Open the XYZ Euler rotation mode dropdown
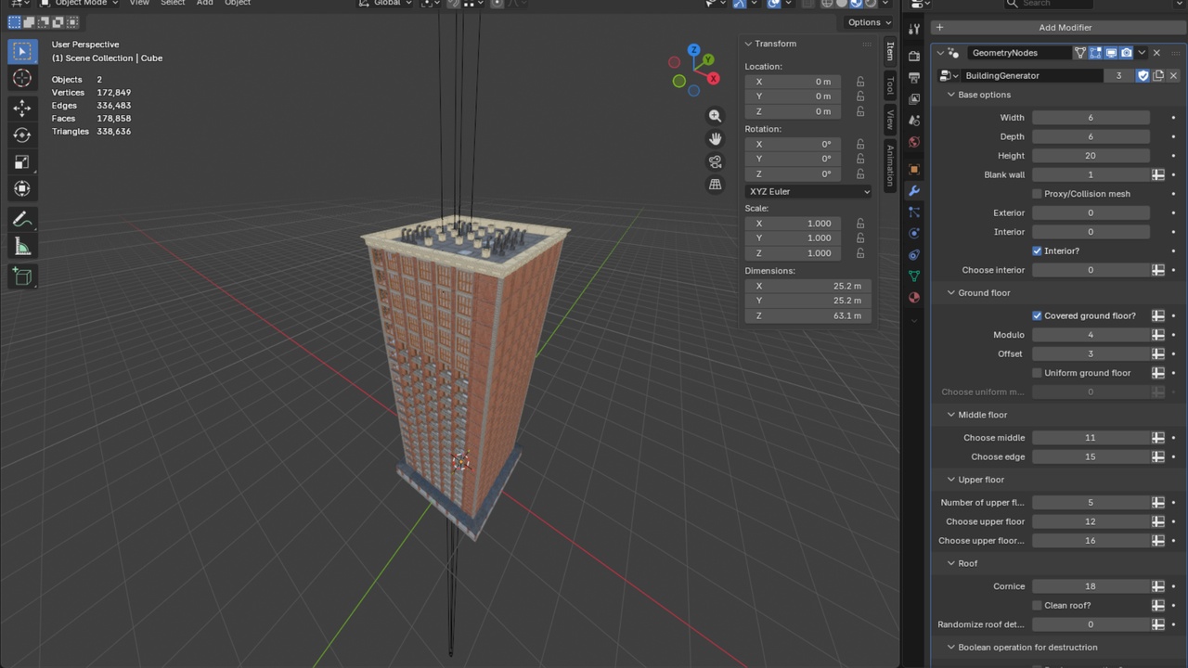 [x=808, y=191]
